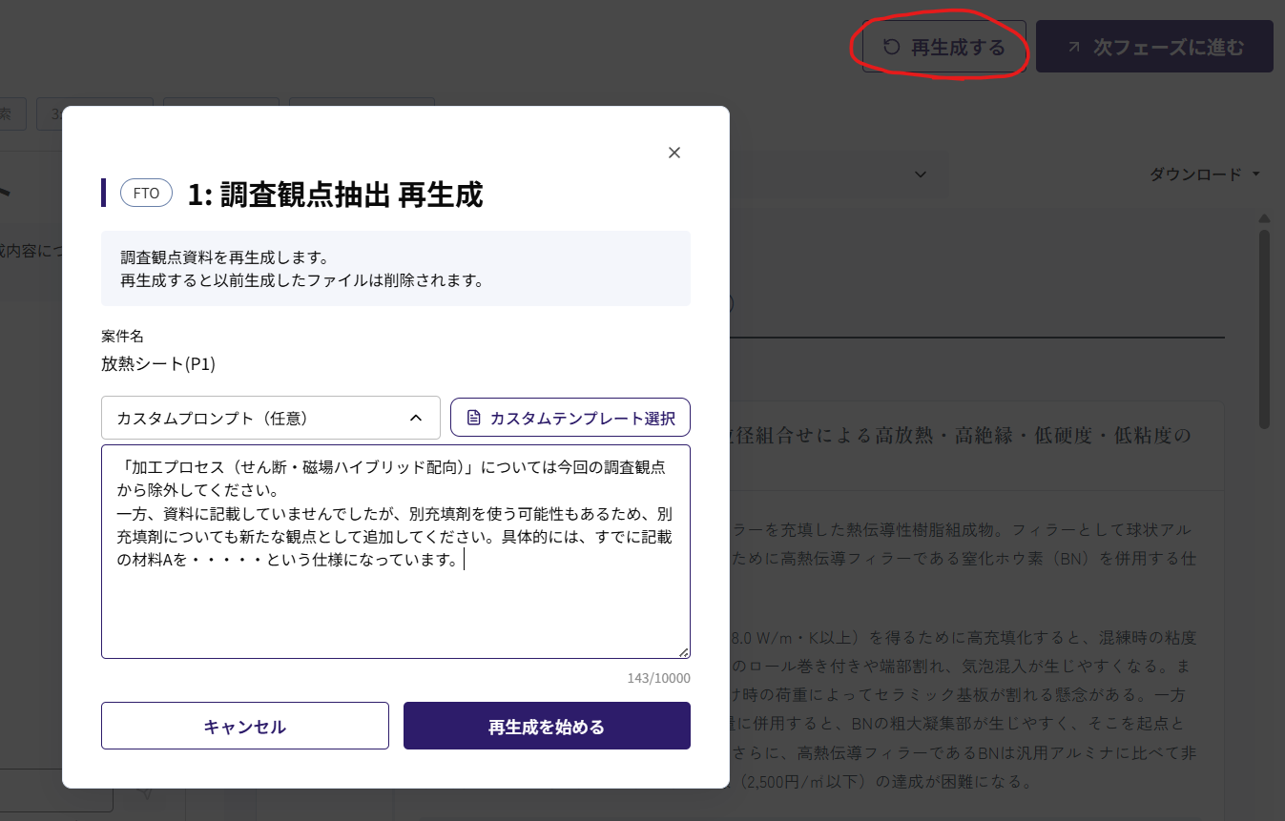The width and height of the screenshot is (1285, 821).
Task: Click キャンセル button
Action: pyautogui.click(x=245, y=727)
